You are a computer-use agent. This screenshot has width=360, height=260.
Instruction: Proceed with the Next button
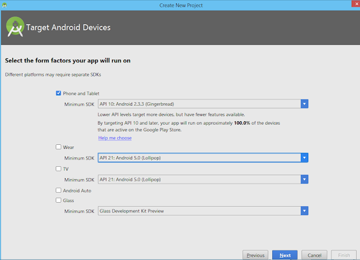coord(285,255)
